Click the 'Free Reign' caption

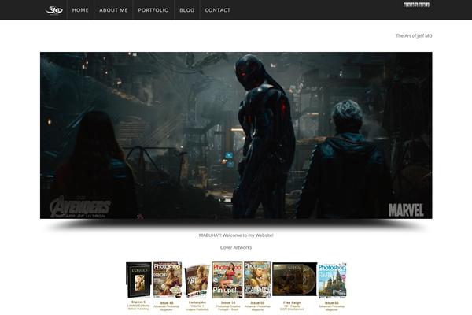(292, 302)
